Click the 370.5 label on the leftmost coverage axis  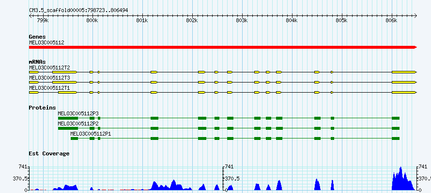coord(19,179)
